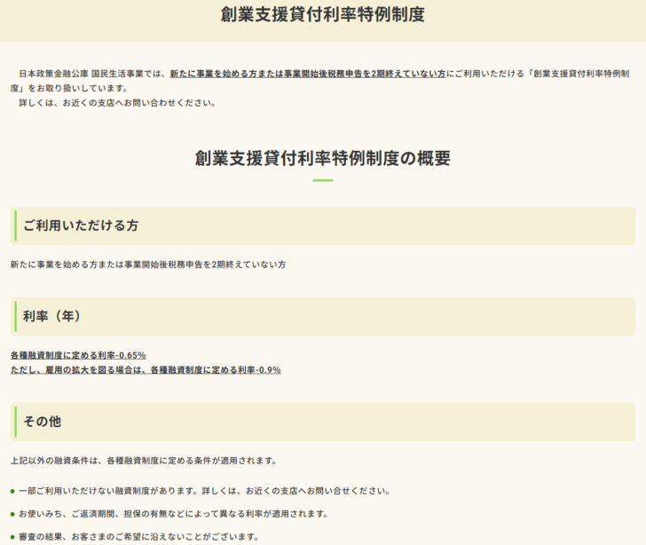Click the non-underlined line under ご利用いただける方

(148, 265)
